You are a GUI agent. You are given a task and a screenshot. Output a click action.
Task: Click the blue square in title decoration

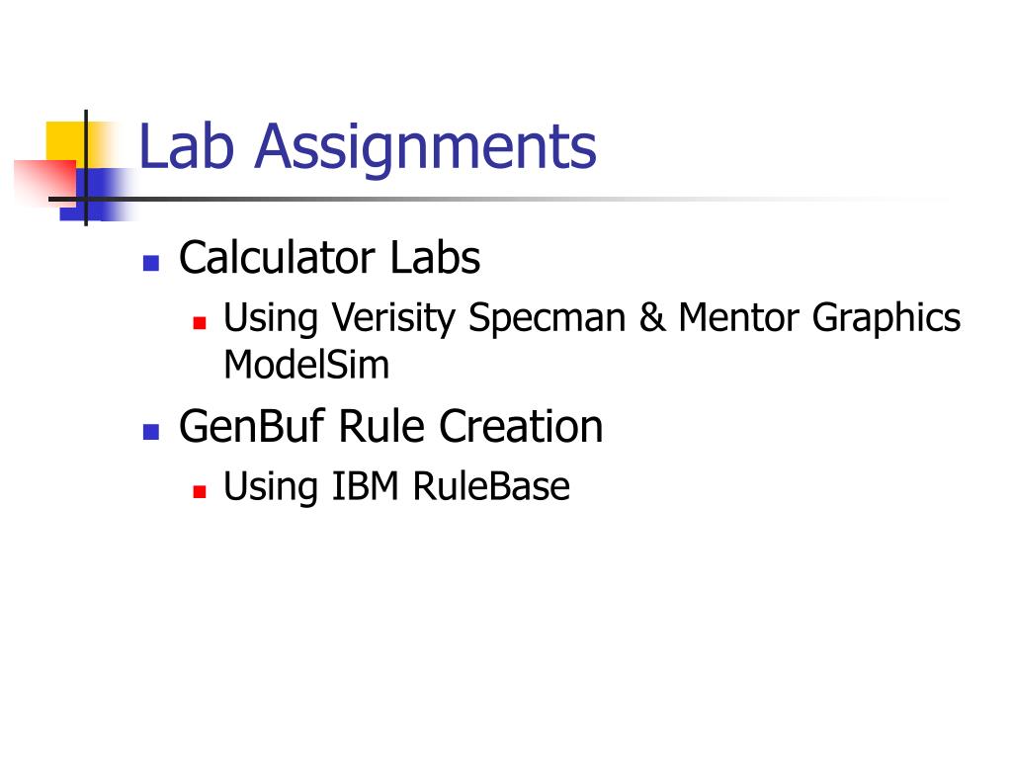click(x=97, y=195)
